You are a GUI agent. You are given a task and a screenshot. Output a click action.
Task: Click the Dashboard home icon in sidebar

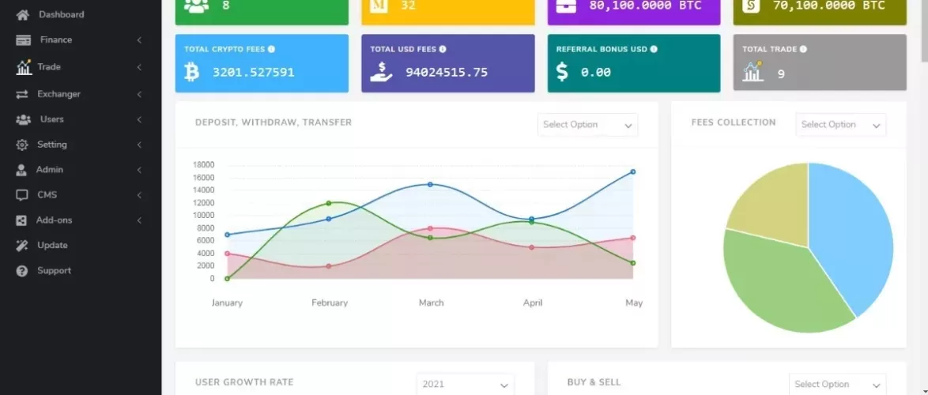(x=23, y=15)
